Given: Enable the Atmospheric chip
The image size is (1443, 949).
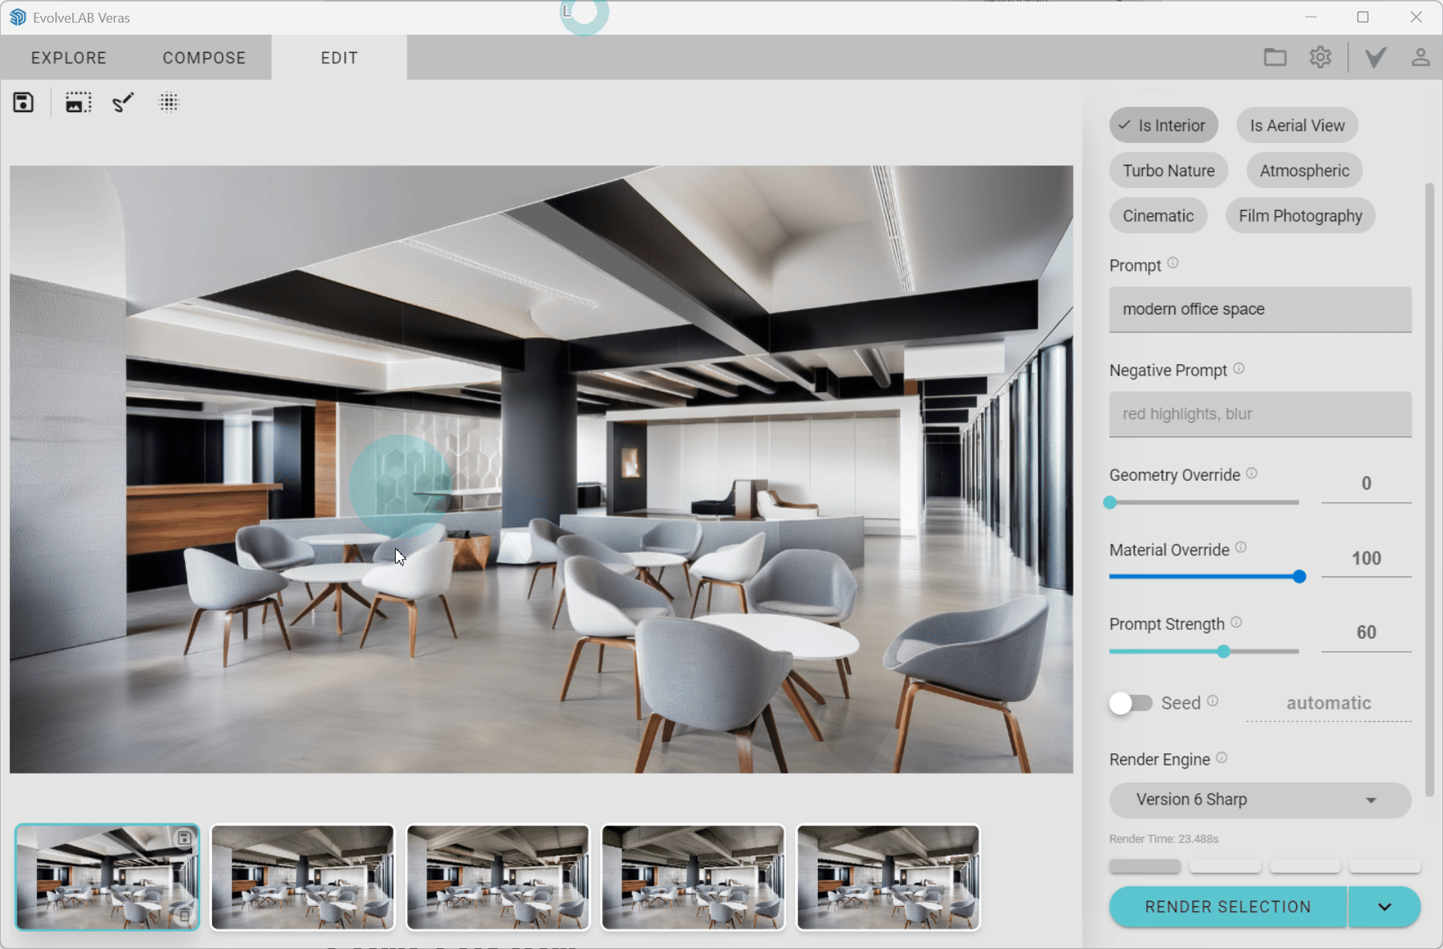Looking at the screenshot, I should pyautogui.click(x=1305, y=171).
